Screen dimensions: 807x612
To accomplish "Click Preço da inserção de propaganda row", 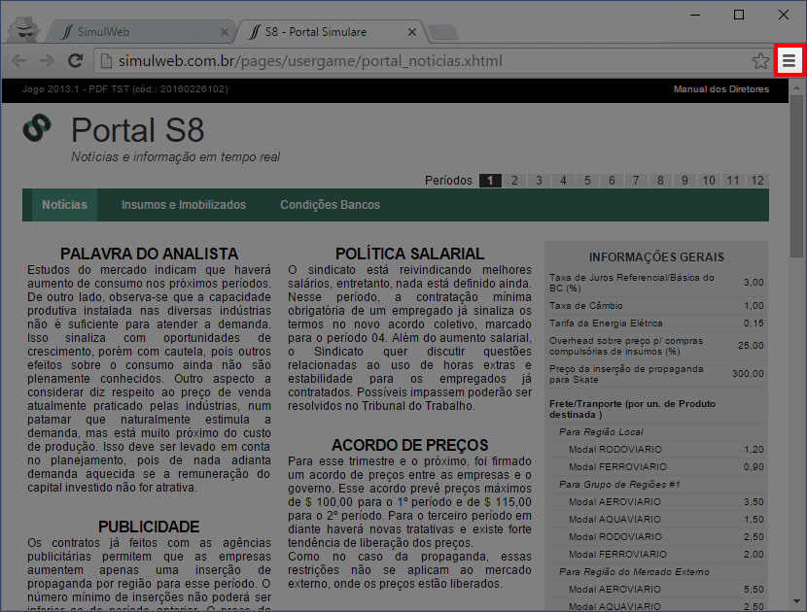I will click(x=656, y=374).
